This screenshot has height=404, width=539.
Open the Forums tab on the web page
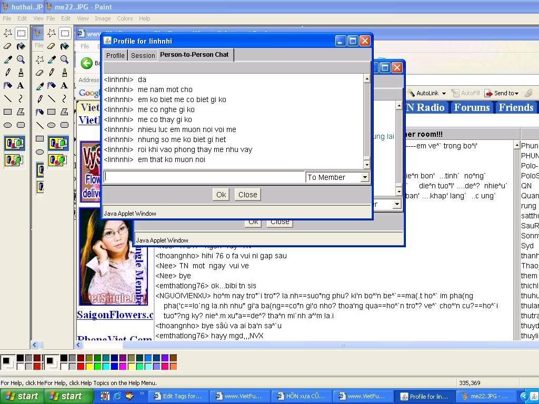pyautogui.click(x=472, y=107)
